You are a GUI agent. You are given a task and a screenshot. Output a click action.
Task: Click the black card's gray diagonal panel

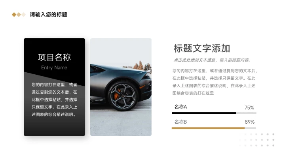click(54, 104)
